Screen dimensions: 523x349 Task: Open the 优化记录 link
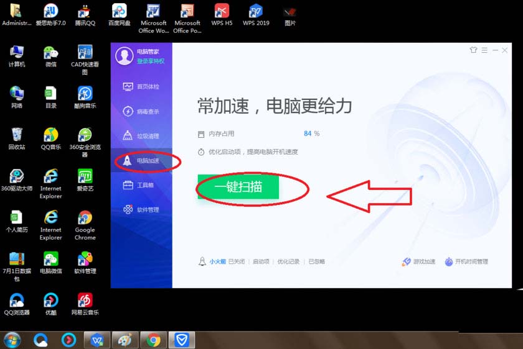pos(288,261)
